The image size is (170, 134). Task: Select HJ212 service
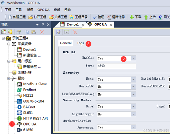coord(25,95)
